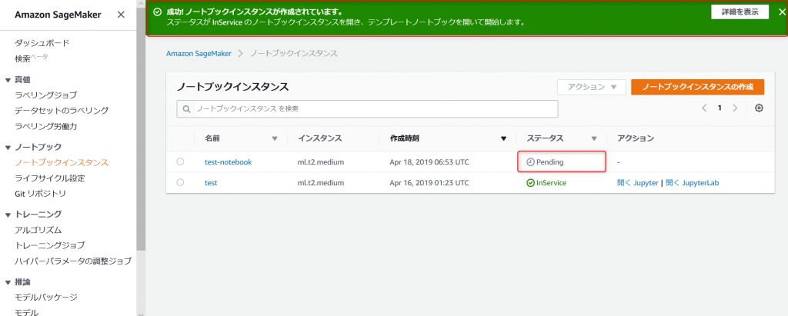
Task: Go to previous page arrow
Action: point(705,108)
